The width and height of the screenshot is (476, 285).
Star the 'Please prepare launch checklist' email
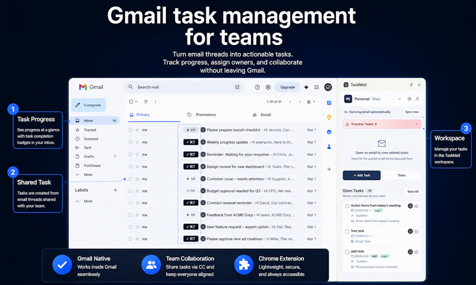137,130
